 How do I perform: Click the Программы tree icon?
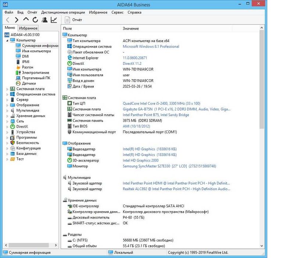click(x=12, y=137)
